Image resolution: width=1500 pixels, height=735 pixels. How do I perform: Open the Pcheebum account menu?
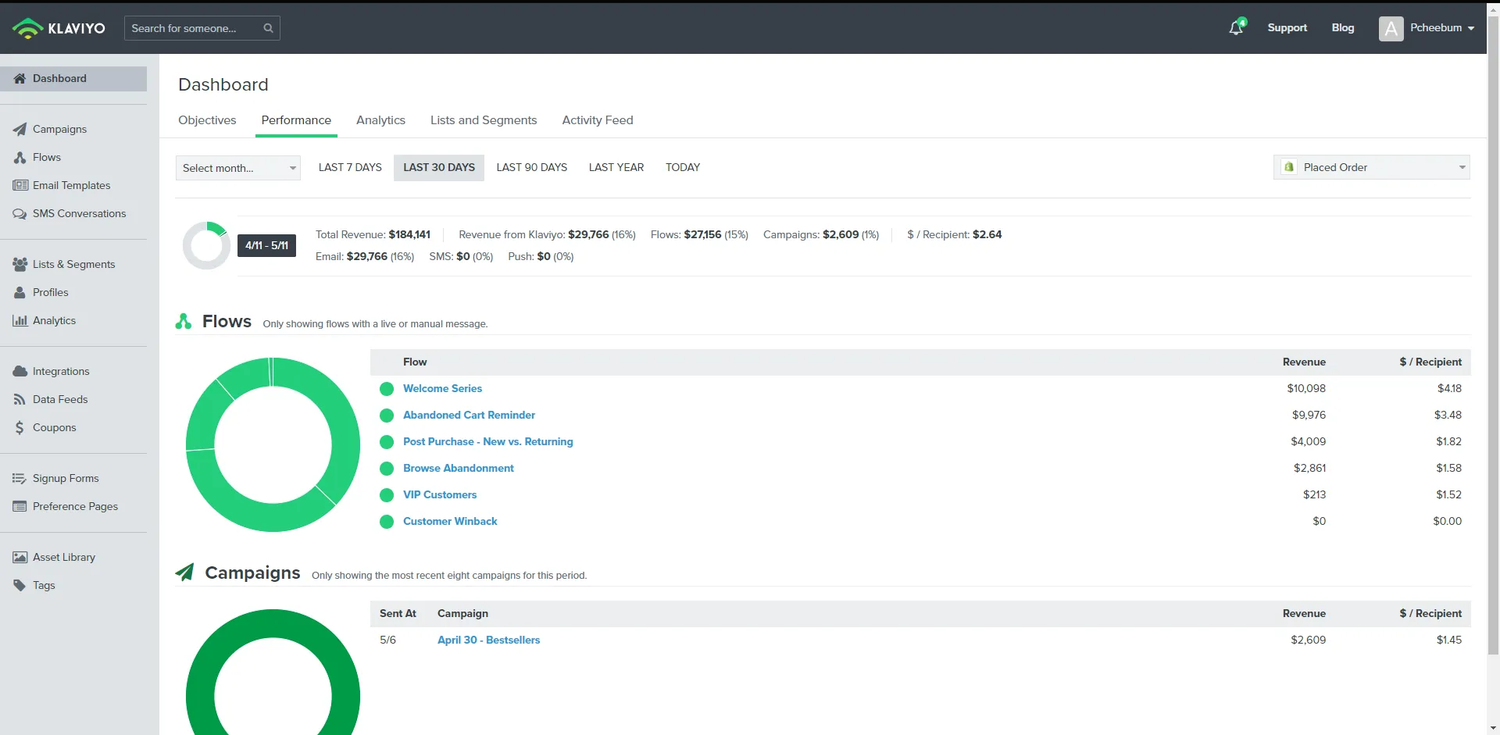tap(1427, 28)
